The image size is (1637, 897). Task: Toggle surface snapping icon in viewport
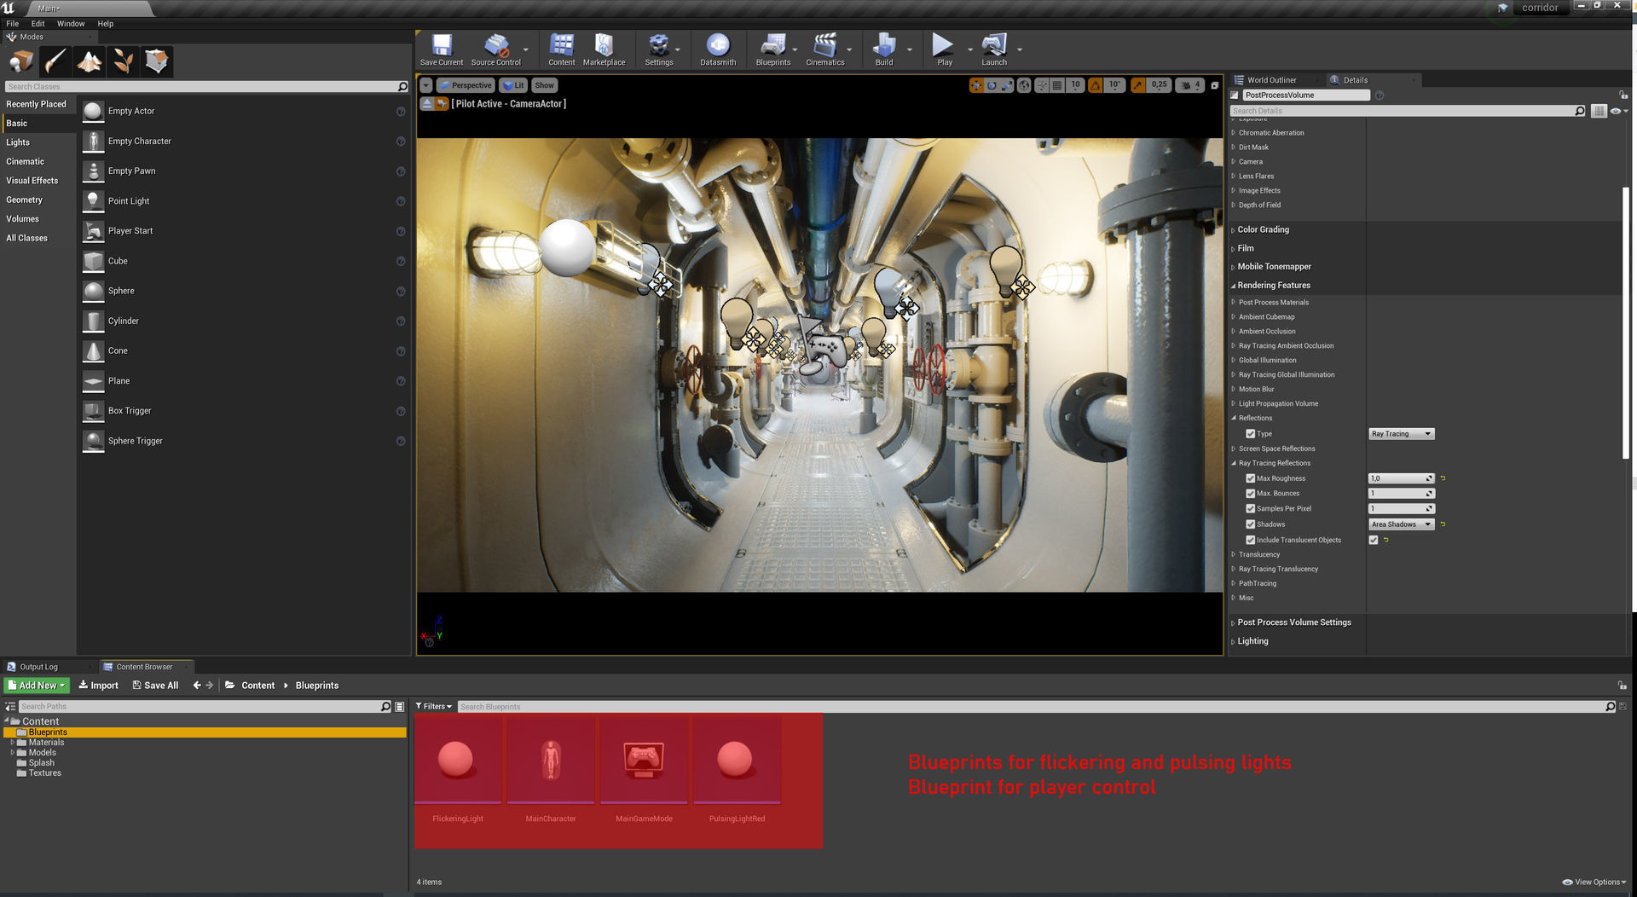(1042, 85)
